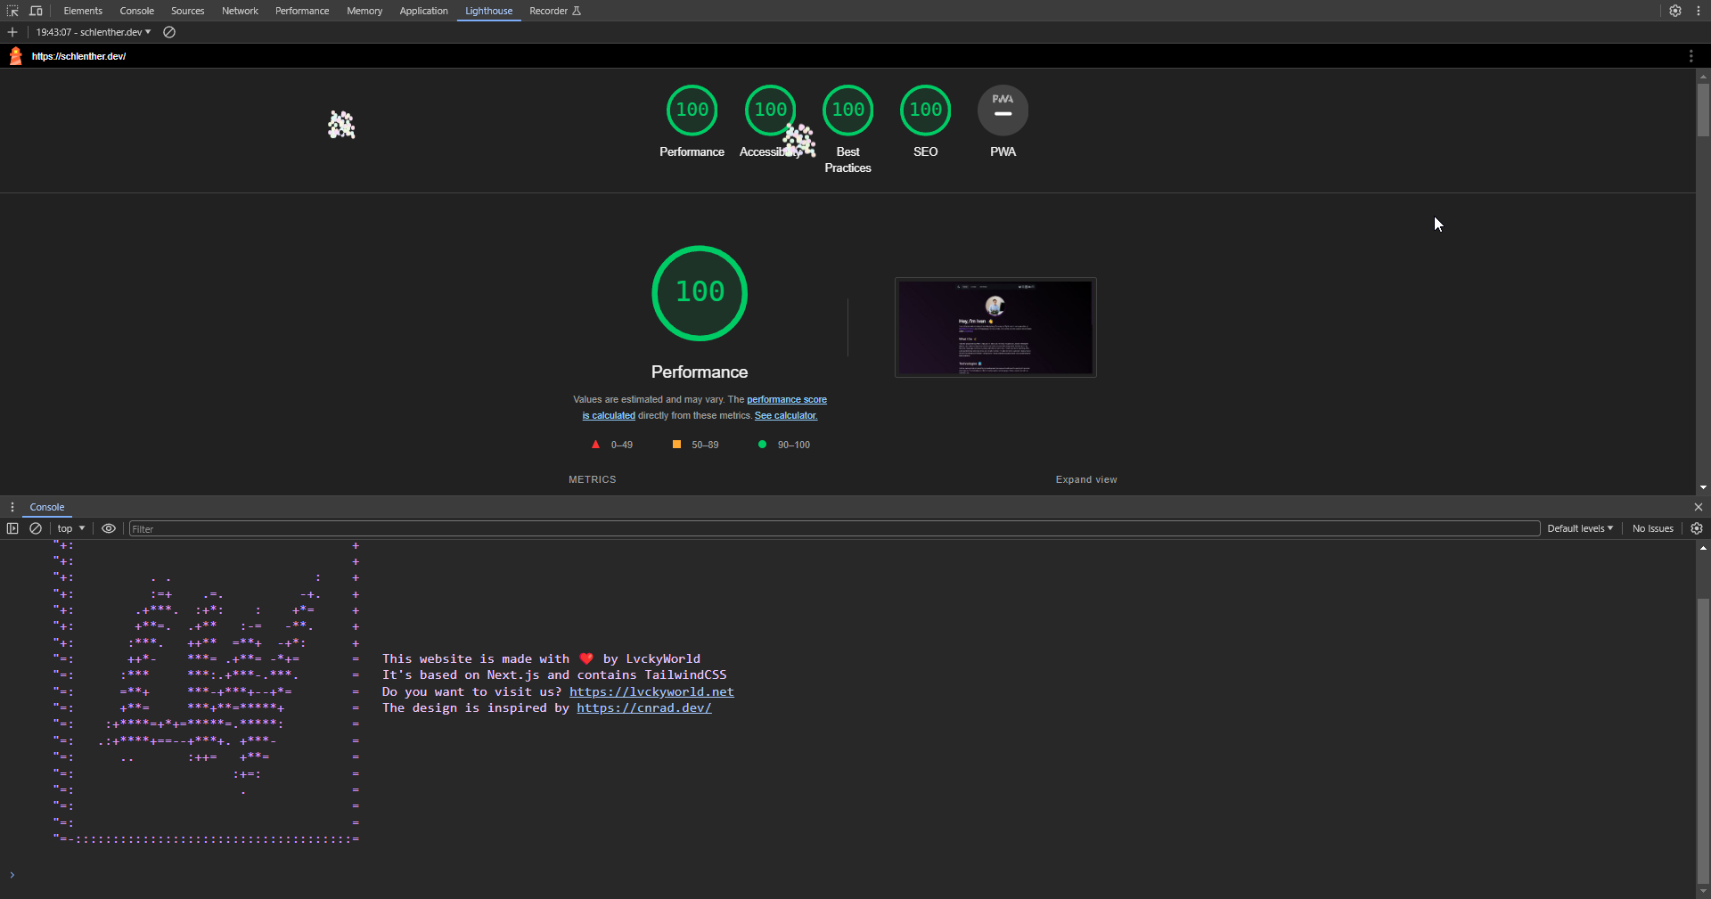Open the lvckyworld.net link in console

point(651,691)
